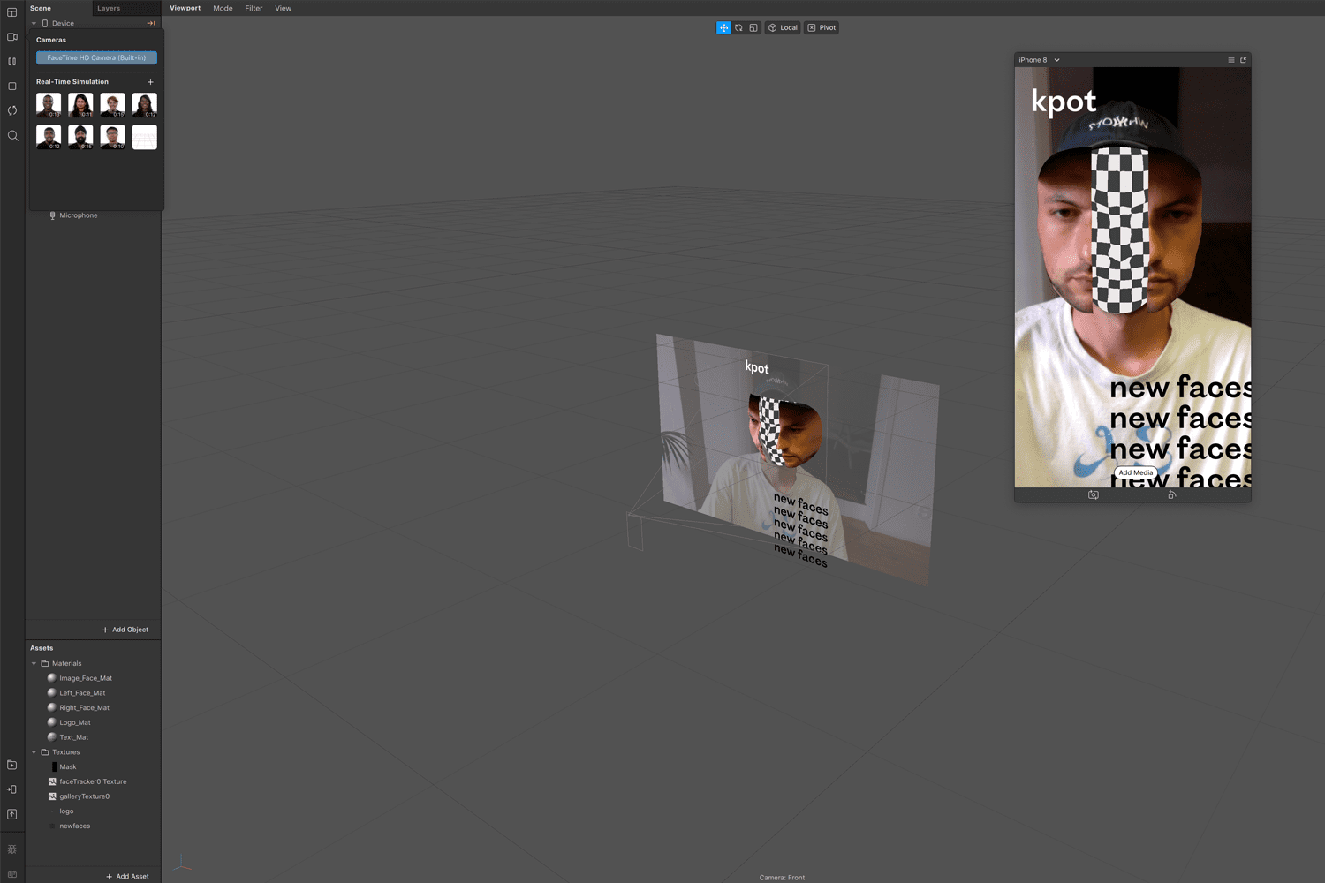Toggle the Pivot mode button

(821, 28)
